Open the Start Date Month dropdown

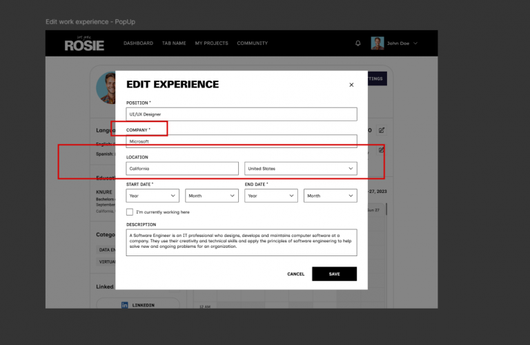(x=212, y=196)
